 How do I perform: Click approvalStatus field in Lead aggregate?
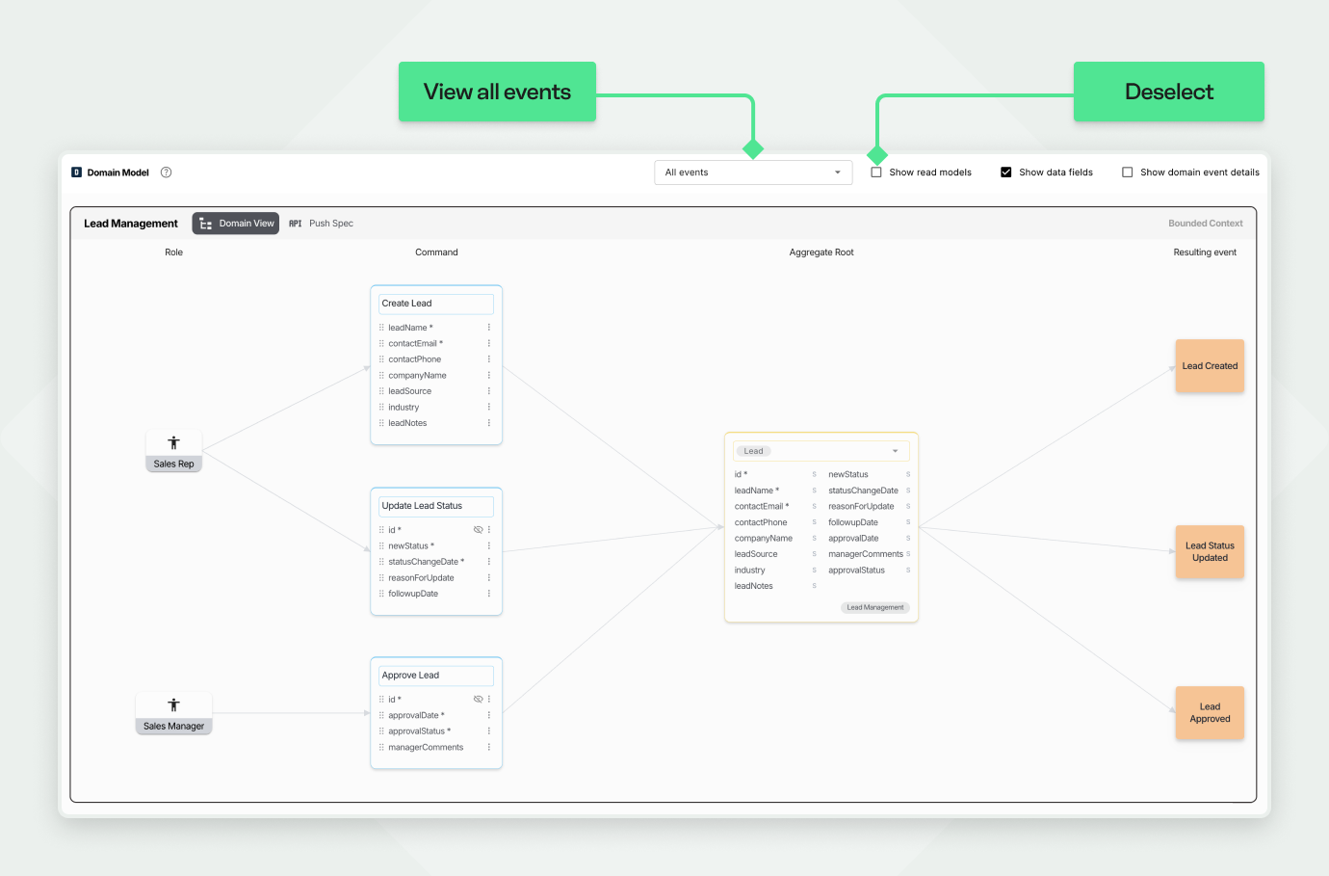[x=856, y=571]
